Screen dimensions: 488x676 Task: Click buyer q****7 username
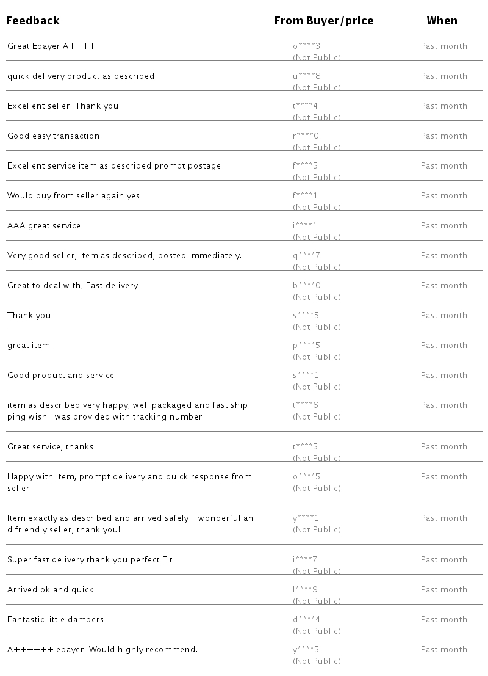306,255
